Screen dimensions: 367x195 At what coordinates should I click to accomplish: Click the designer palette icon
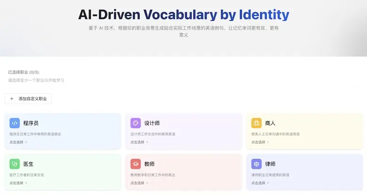(x=136, y=123)
